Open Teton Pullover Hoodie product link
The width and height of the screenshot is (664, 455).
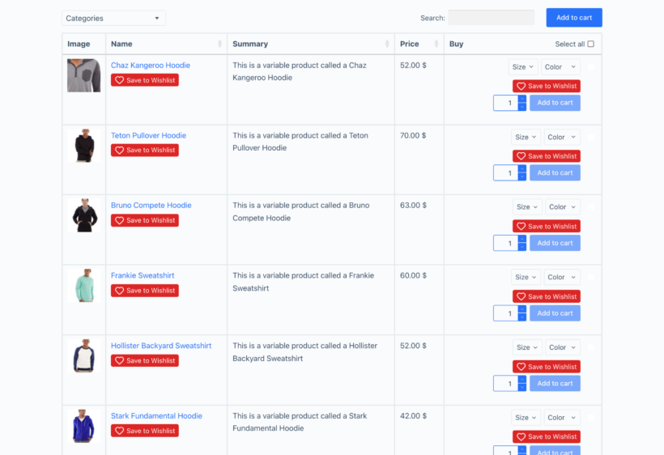pyautogui.click(x=148, y=135)
